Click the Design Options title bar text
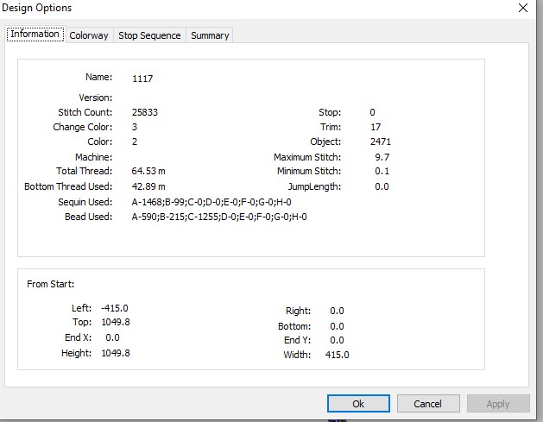 36,8
